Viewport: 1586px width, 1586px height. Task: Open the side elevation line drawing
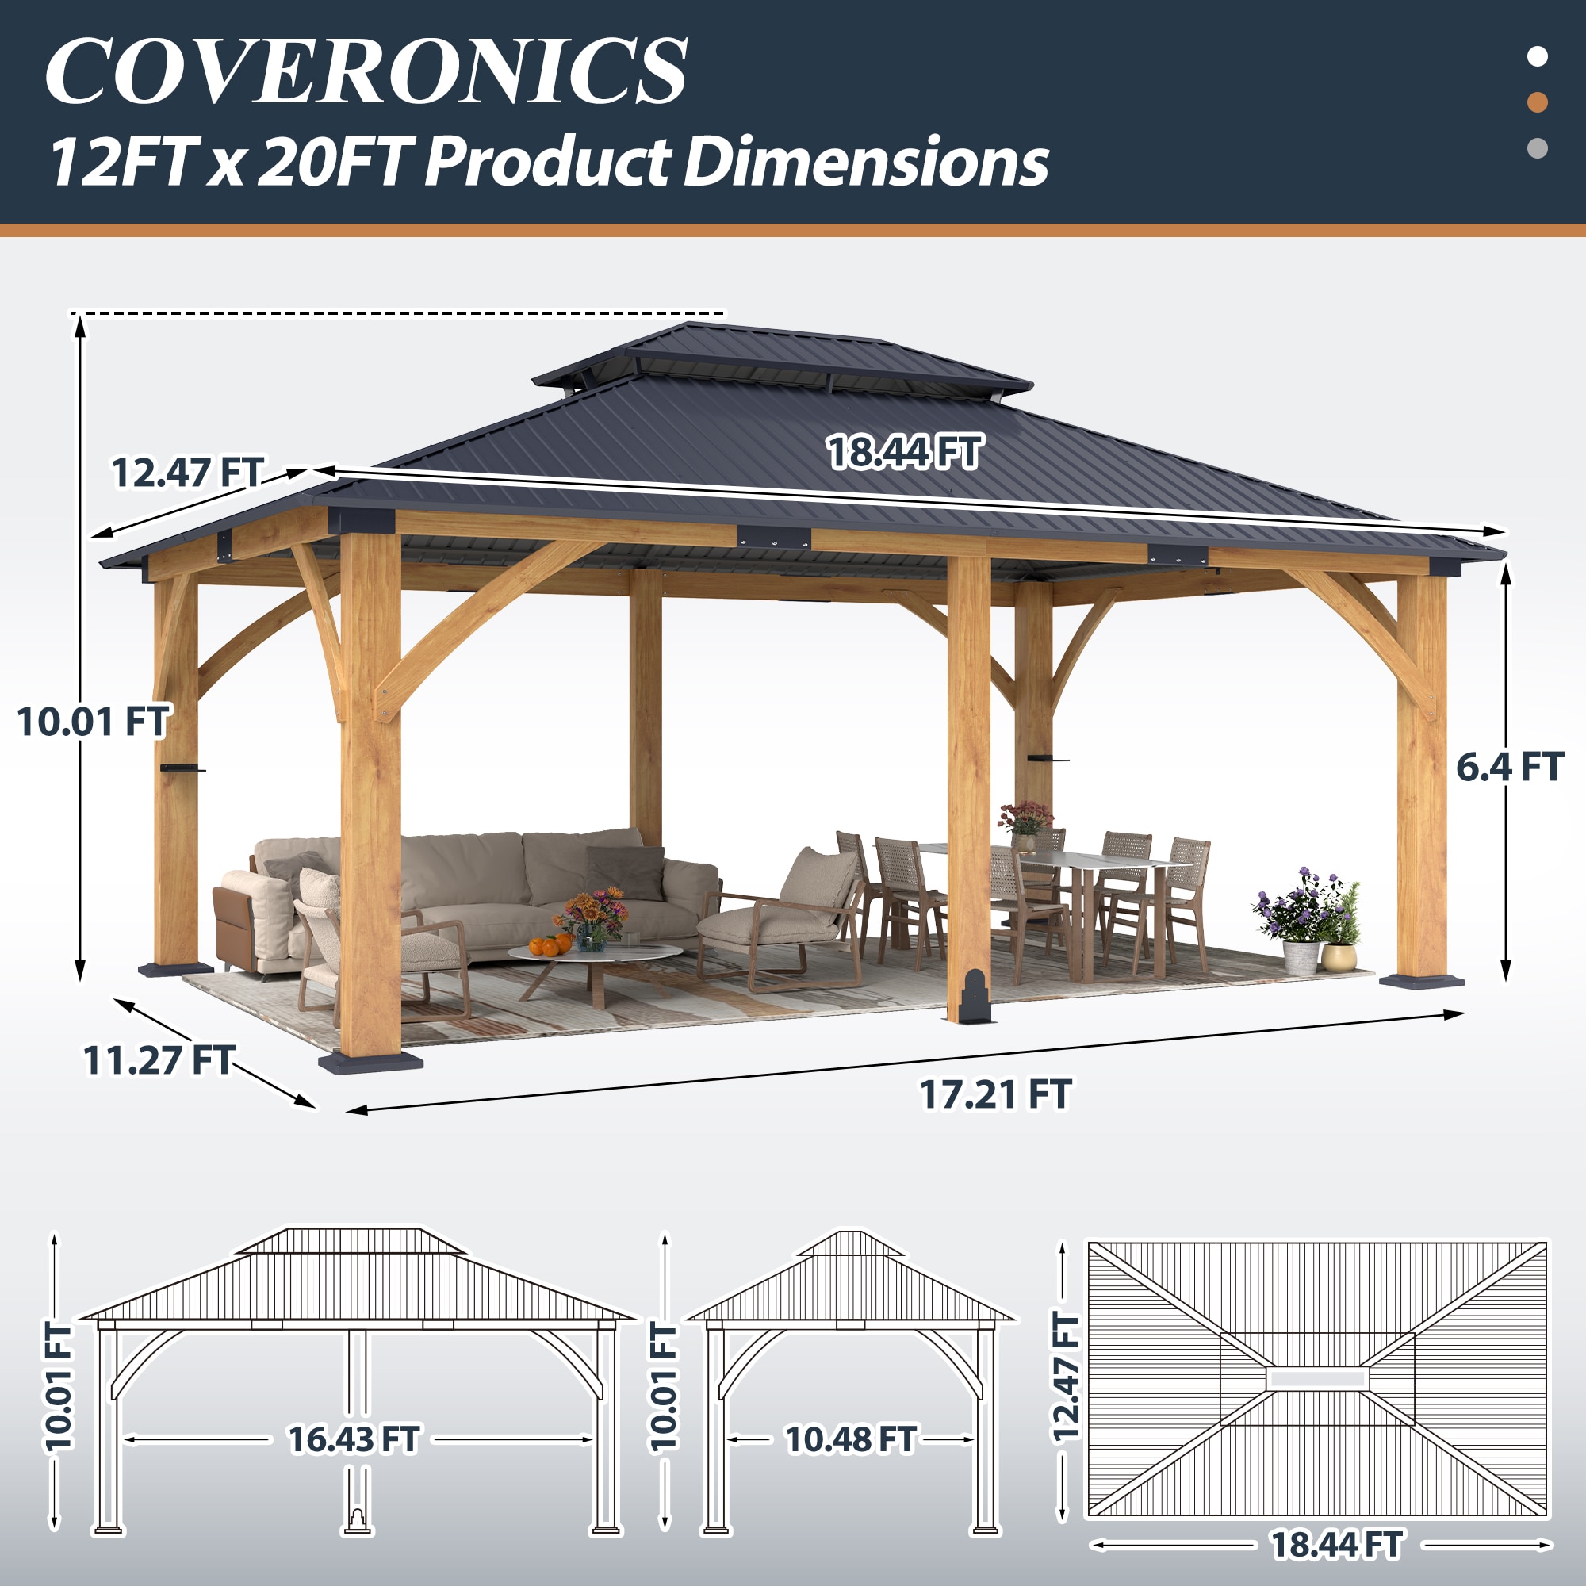tap(850, 1381)
